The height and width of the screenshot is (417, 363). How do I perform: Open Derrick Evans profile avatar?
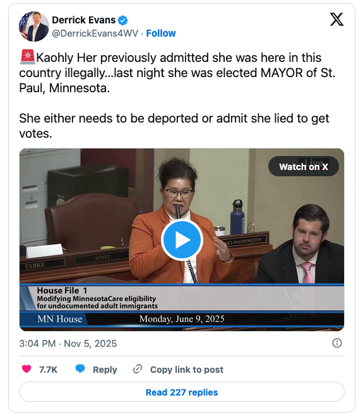tap(34, 27)
